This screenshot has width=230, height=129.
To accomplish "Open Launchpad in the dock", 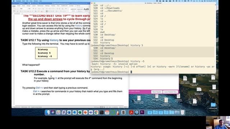I will (x=58, y=112).
